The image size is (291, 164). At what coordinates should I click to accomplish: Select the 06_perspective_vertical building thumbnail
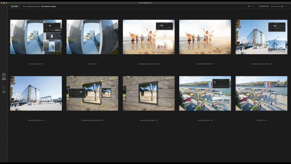(36, 93)
